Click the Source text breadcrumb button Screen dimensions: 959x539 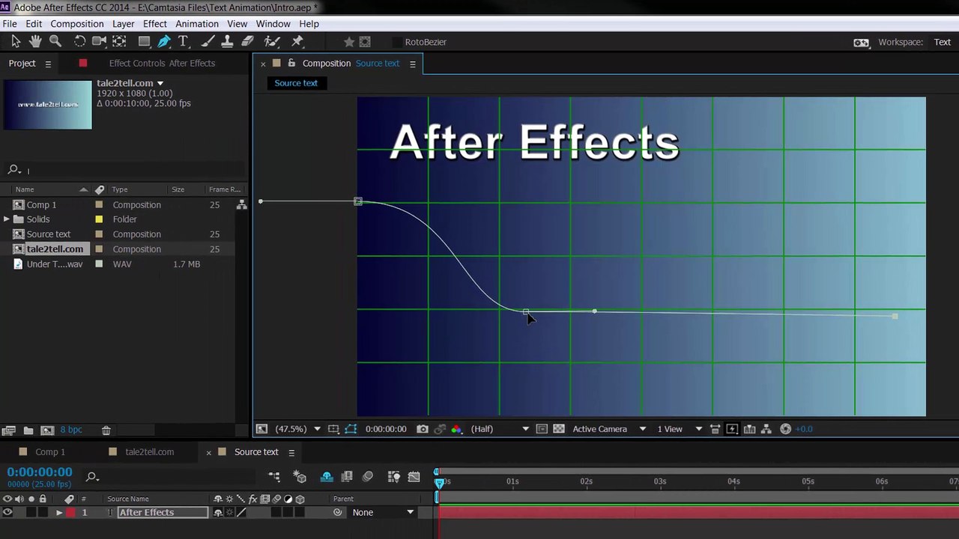pyautogui.click(x=296, y=83)
